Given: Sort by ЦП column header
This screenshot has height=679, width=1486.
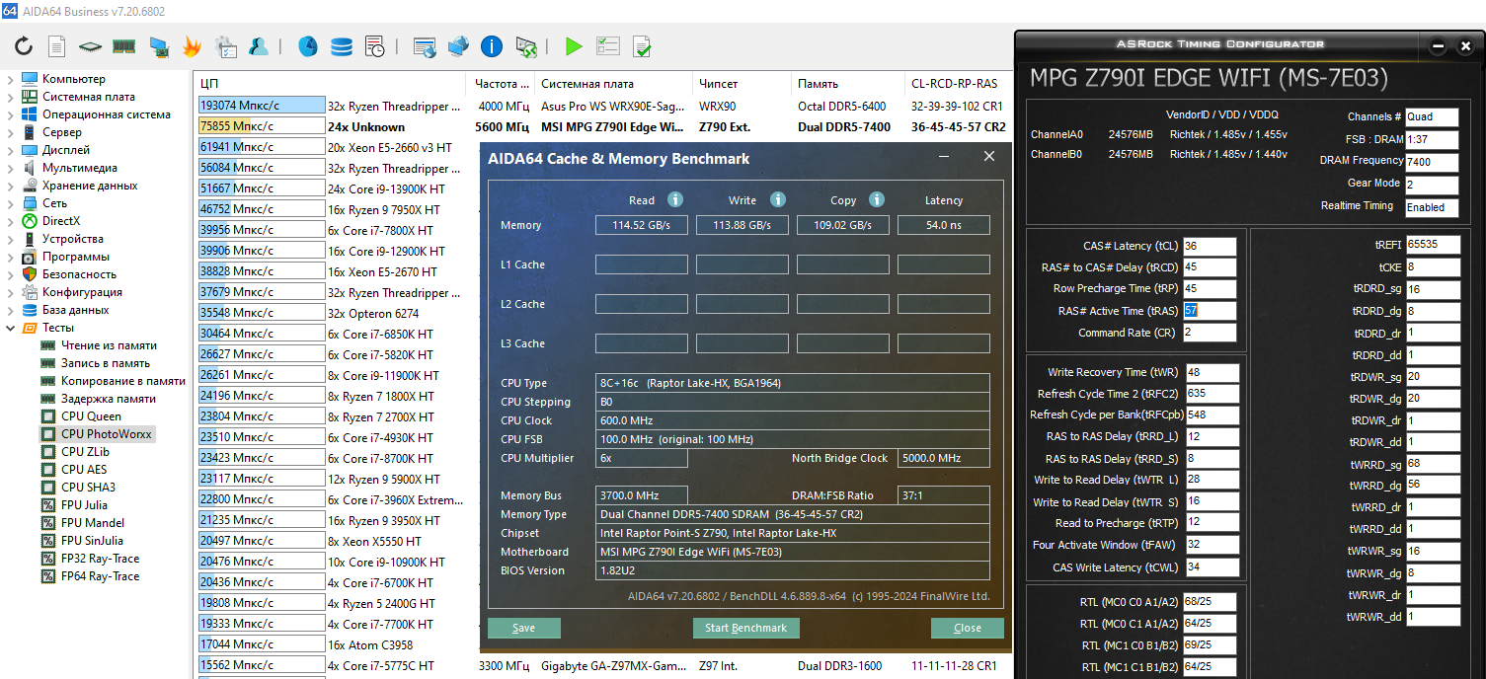Looking at the screenshot, I should [329, 84].
